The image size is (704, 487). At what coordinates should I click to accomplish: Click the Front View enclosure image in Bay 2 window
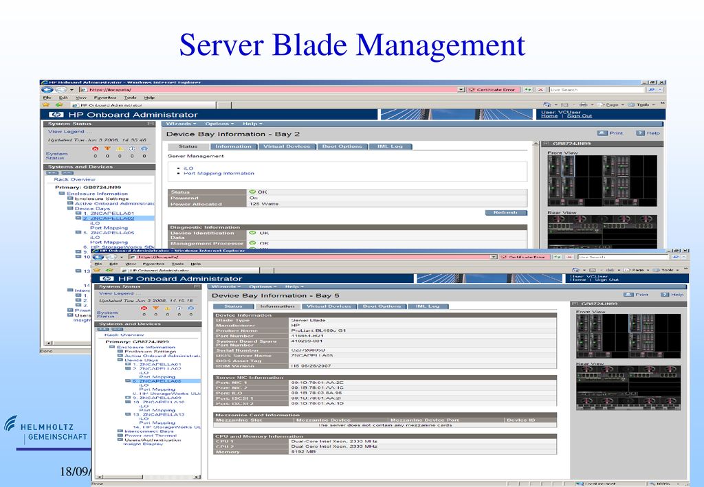602,181
